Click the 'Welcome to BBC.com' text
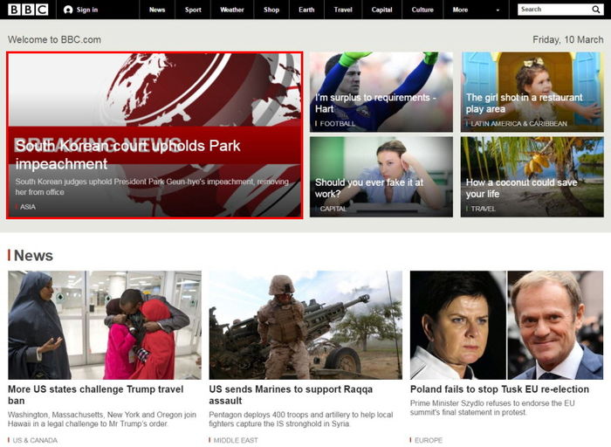Screen dimensions: 611x447 click(x=54, y=40)
